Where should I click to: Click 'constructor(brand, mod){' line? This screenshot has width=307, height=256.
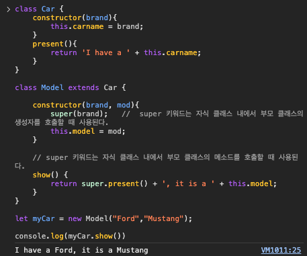(x=86, y=105)
